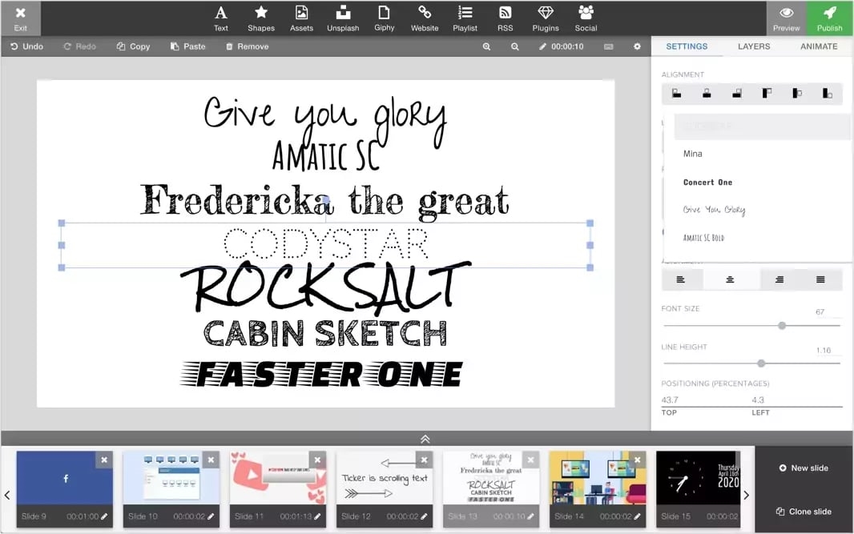Click the New slide button
Image resolution: width=854 pixels, height=534 pixels.
pos(804,468)
